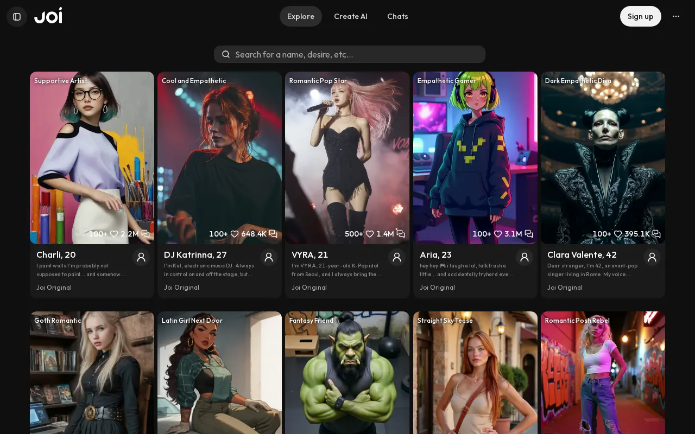Go to the Chats tab
This screenshot has width=695, height=434.
click(397, 16)
